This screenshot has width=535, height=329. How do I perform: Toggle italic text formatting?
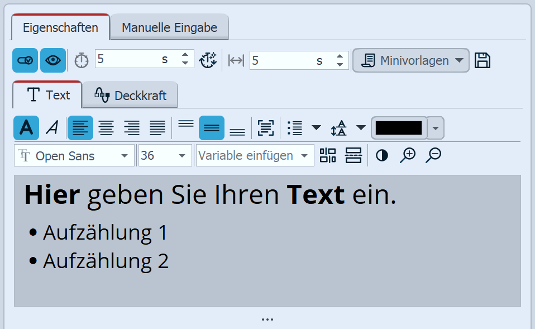(52, 127)
